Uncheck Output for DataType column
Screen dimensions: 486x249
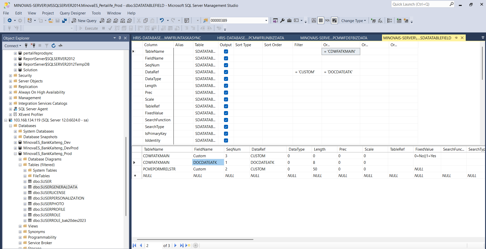point(226,79)
